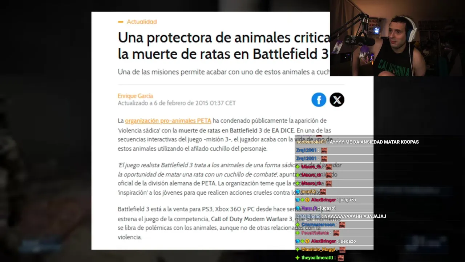The width and height of the screenshot is (465, 262).
Task: Follow the 'organización pro-animales PETA' link
Action: coord(168,121)
